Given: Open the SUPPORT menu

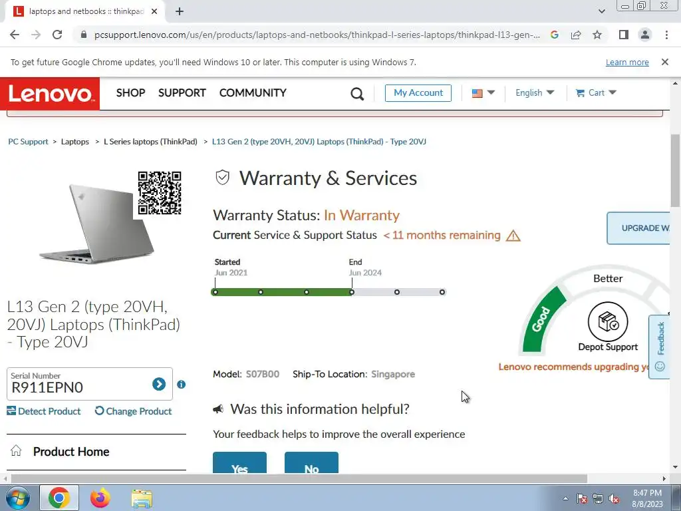Looking at the screenshot, I should (182, 92).
